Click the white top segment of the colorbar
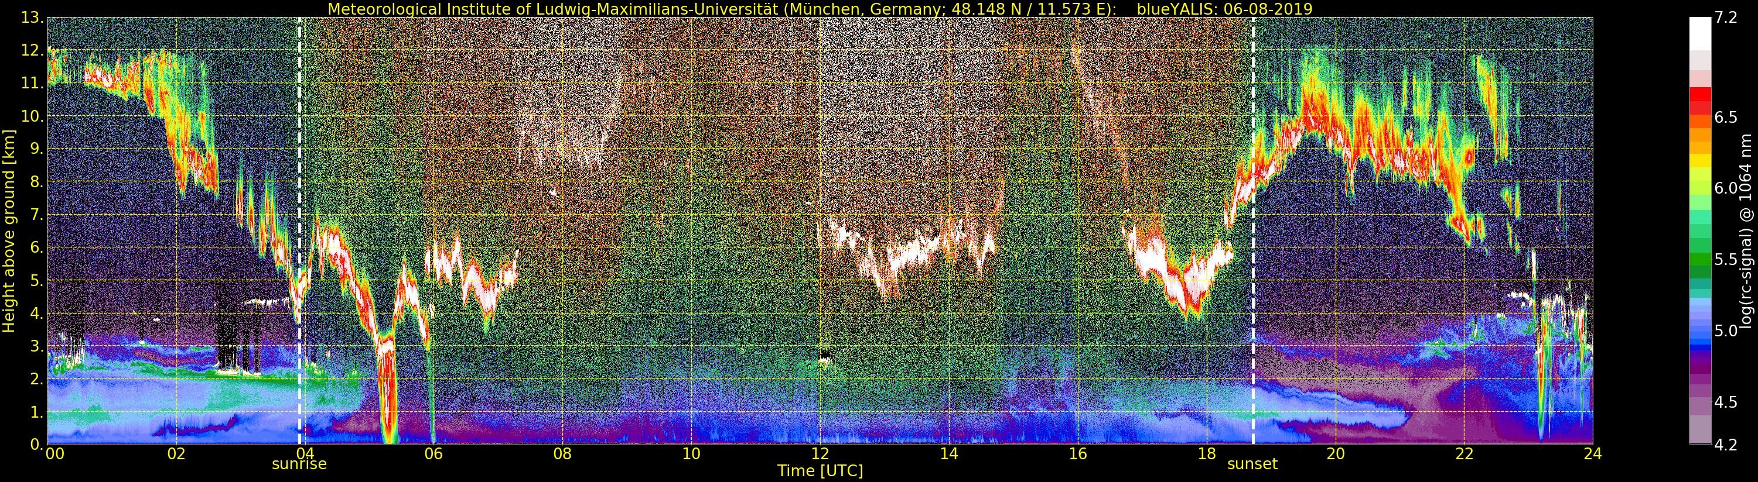 pyautogui.click(x=1700, y=33)
